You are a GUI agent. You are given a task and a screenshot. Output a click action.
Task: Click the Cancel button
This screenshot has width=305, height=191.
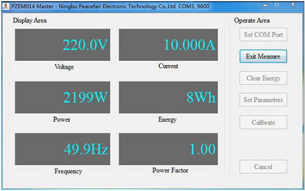263,167
